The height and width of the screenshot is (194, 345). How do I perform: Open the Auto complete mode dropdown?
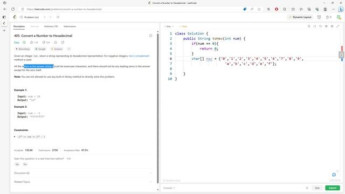183,26
